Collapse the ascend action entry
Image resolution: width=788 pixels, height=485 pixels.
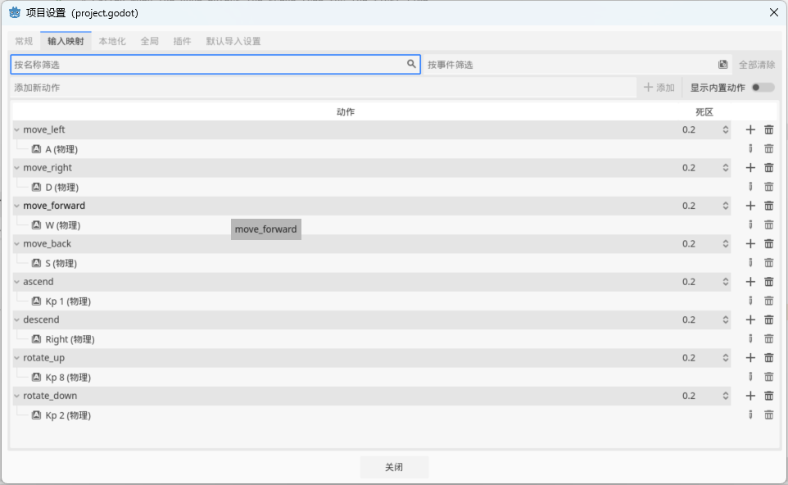tap(16, 281)
